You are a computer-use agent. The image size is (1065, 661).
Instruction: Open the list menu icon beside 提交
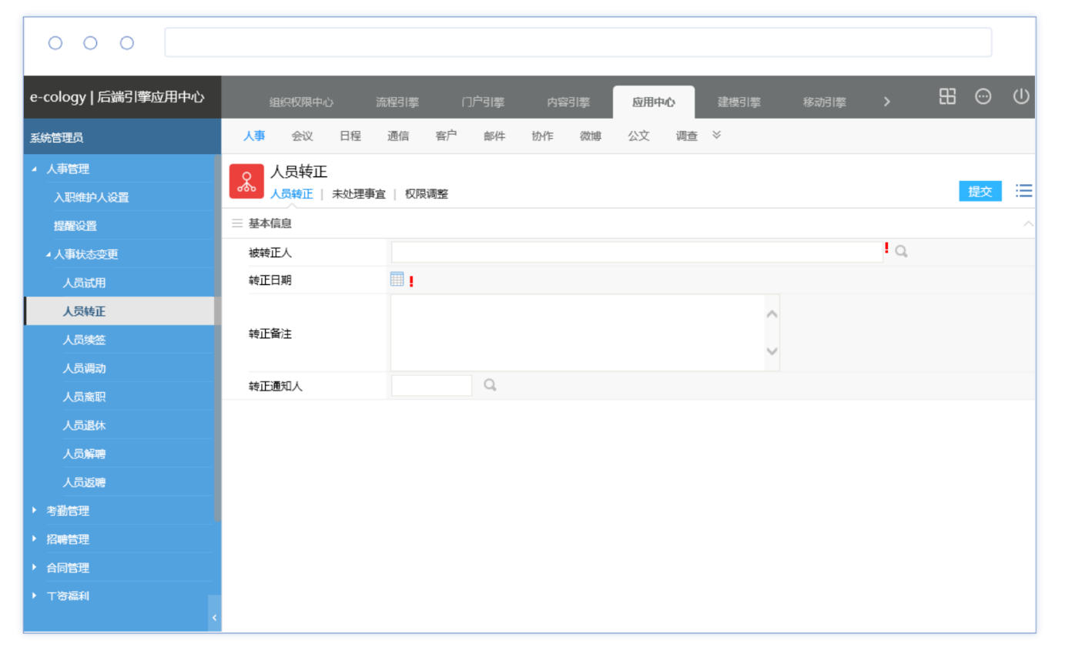(1023, 191)
